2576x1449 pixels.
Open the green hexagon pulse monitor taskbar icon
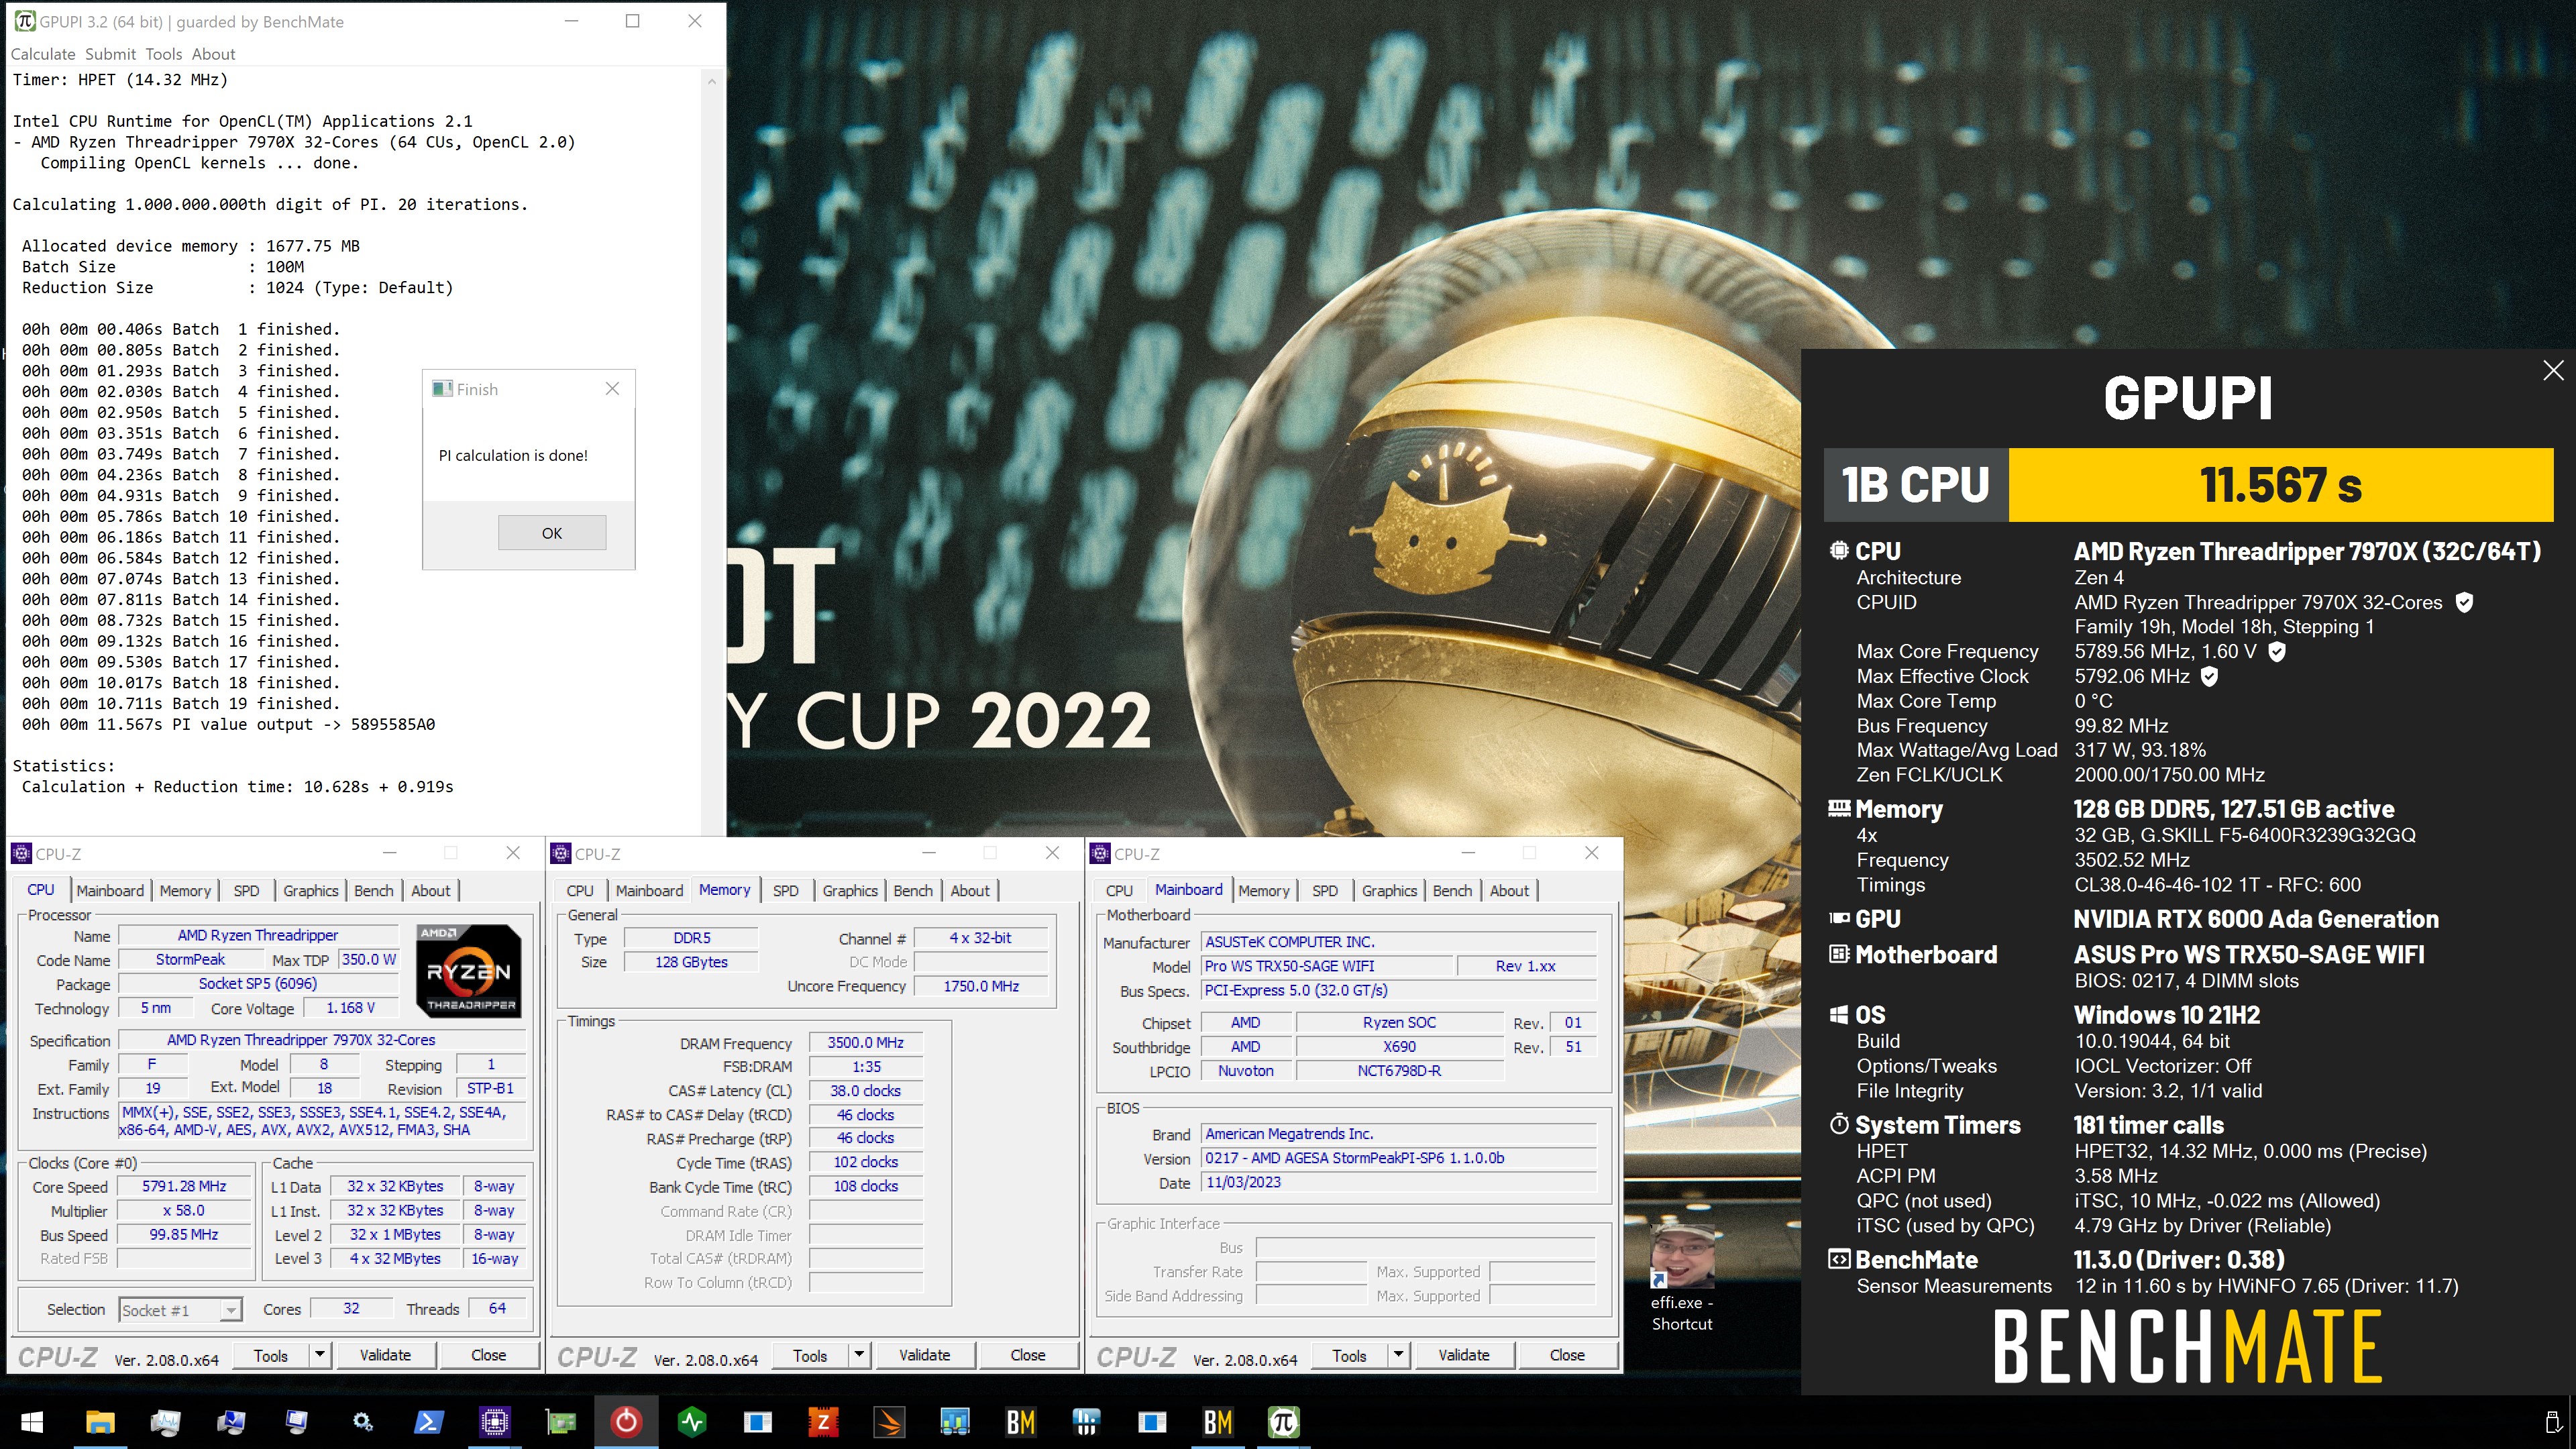coord(692,1421)
